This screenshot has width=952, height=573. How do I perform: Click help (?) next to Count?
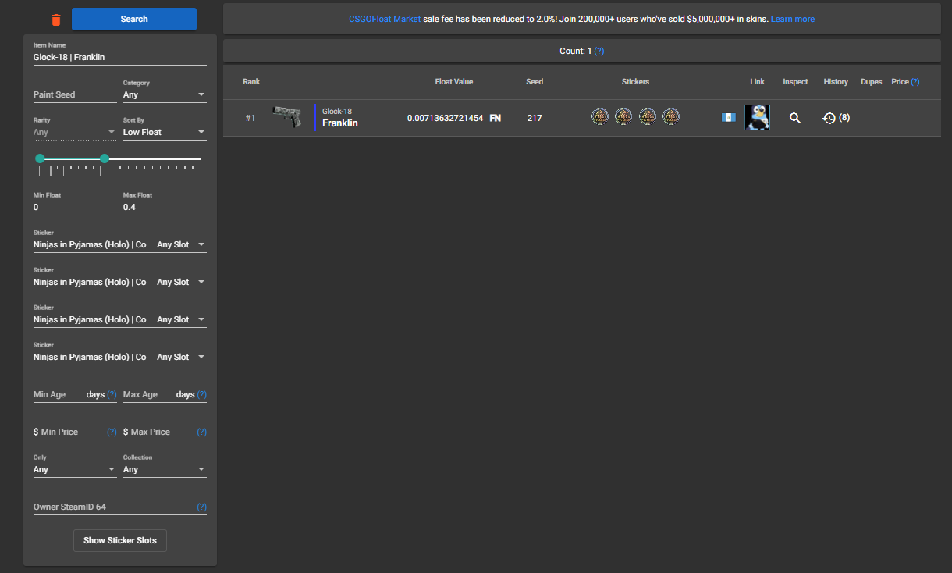coord(599,51)
